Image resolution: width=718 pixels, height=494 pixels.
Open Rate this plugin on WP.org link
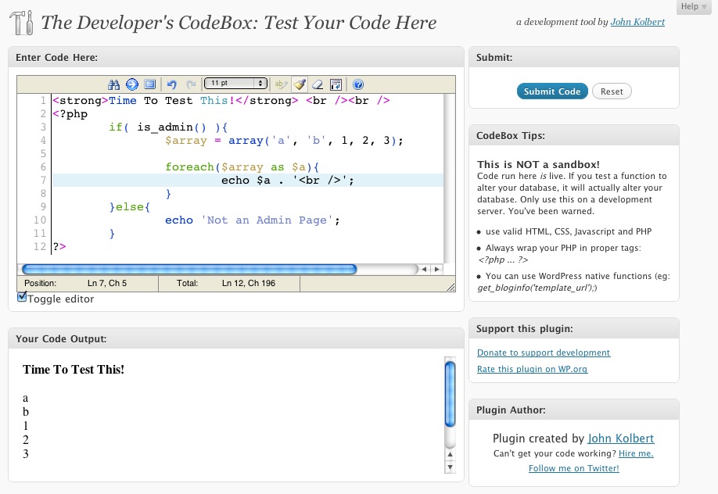[x=532, y=369]
